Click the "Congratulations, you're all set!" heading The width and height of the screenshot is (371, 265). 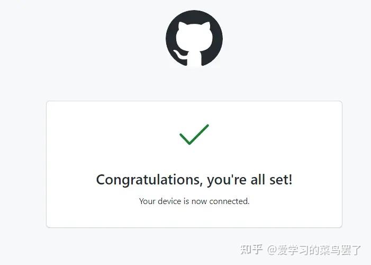[x=194, y=180]
